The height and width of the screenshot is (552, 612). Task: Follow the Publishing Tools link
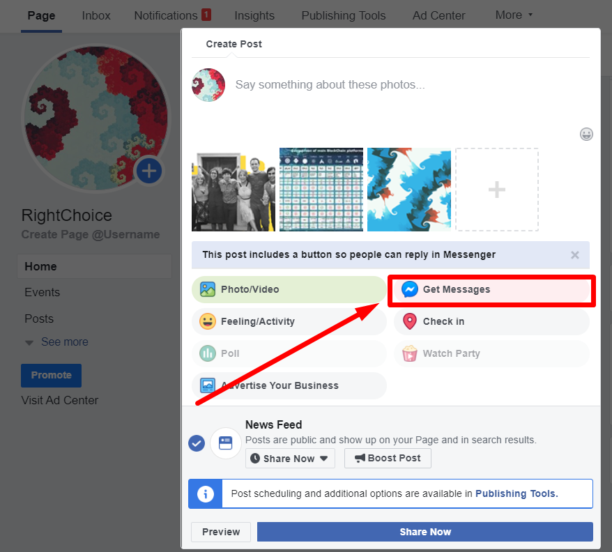pyautogui.click(x=516, y=493)
